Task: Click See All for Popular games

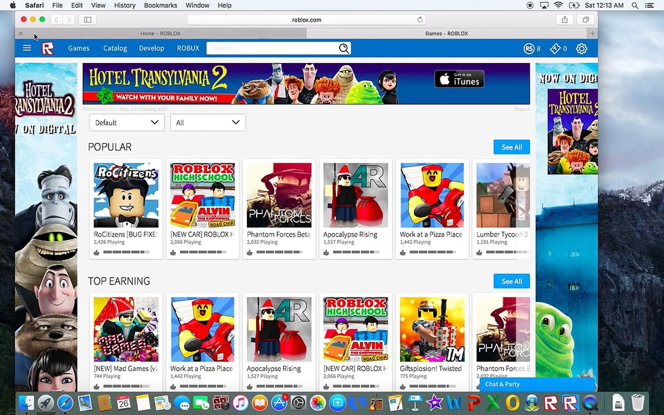Action: pos(511,147)
